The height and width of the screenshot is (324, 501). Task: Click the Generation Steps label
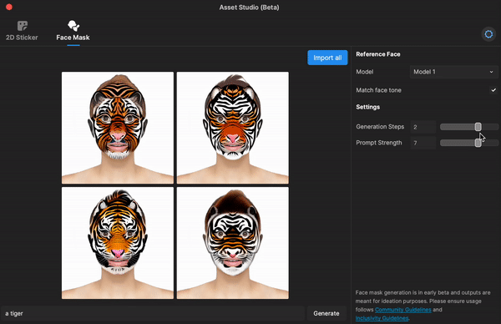(x=380, y=127)
